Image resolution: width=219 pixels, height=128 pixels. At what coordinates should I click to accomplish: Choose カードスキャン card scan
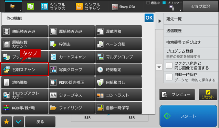72,57
